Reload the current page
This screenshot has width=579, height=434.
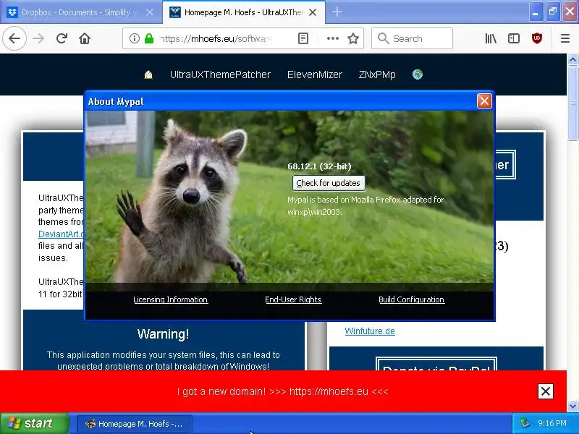pyautogui.click(x=62, y=38)
